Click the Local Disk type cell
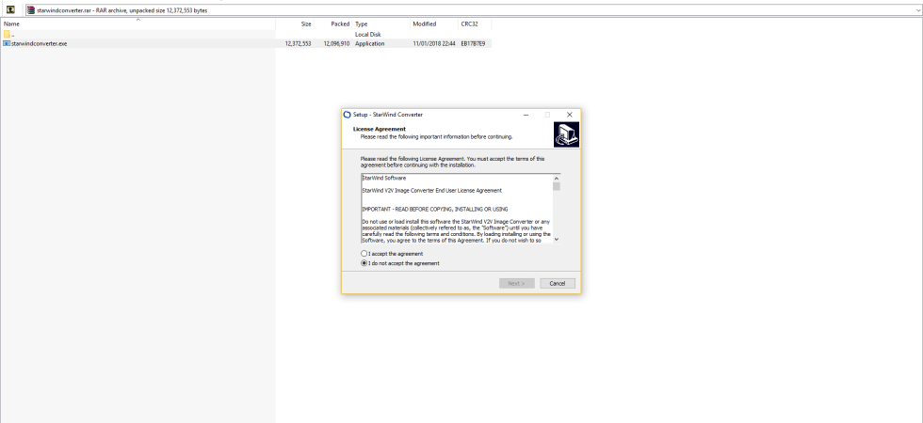The image size is (923, 423). 368,34
